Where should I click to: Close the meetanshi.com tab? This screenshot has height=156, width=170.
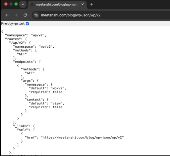coord(83,4)
